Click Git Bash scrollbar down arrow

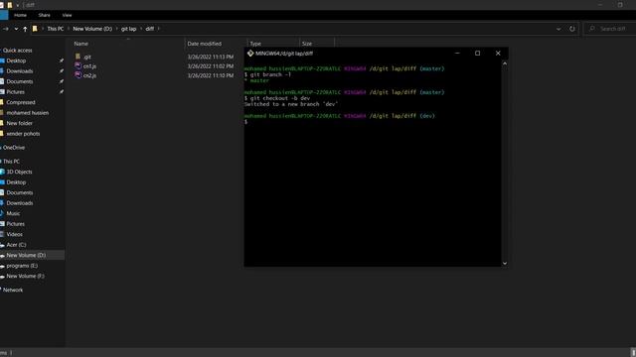click(x=505, y=263)
